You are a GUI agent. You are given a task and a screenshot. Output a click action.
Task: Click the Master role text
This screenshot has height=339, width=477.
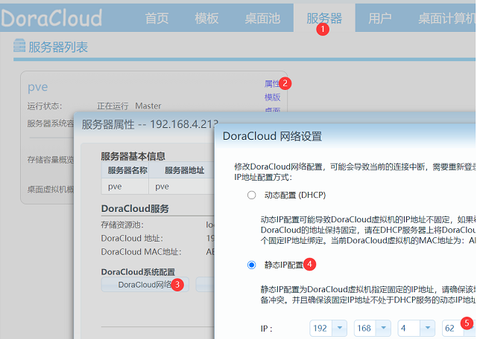coord(148,106)
